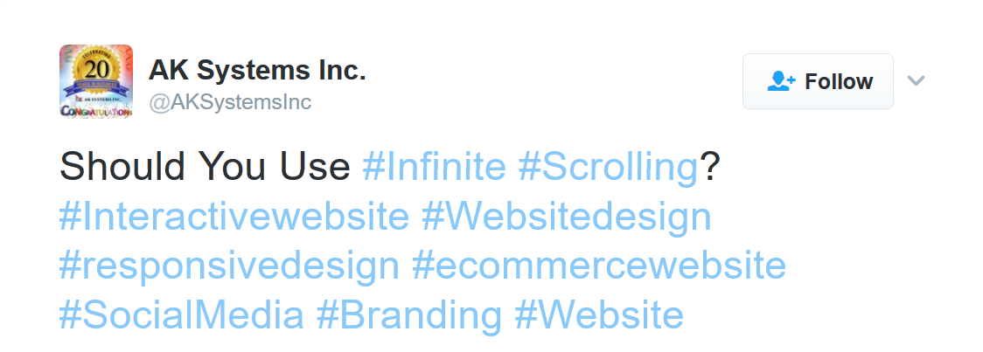The height and width of the screenshot is (352, 983).
Task: Click the #responsivedesign hashtag
Action: tap(229, 266)
